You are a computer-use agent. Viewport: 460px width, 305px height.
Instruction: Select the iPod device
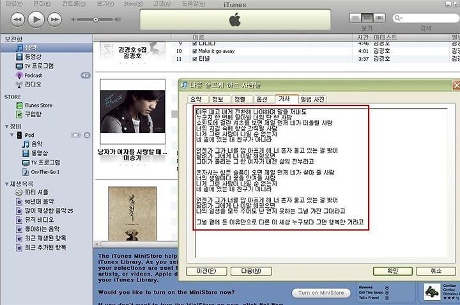(x=29, y=135)
